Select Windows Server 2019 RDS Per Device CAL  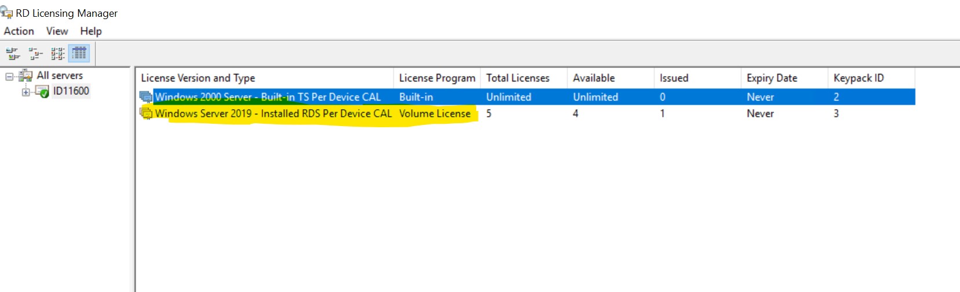526,113
